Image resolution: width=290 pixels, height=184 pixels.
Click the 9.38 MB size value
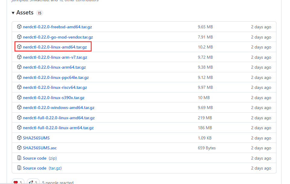tap(205, 67)
